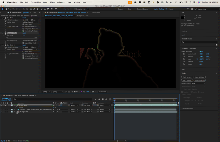Click the timeline zoom slider handle
This screenshot has width=220, height=142.
(x=117, y=141)
